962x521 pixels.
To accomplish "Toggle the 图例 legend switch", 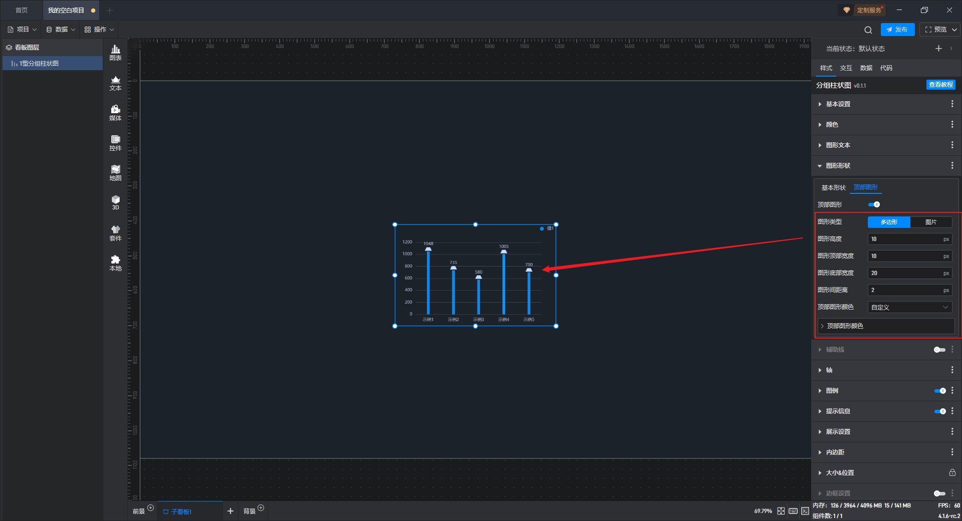I will [x=940, y=391].
